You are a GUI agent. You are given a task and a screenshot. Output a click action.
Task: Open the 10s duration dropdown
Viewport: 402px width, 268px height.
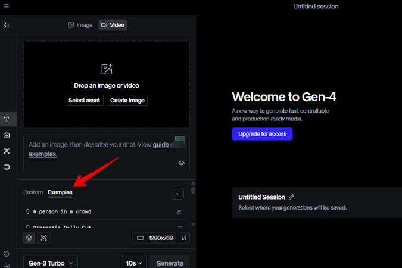coord(134,263)
